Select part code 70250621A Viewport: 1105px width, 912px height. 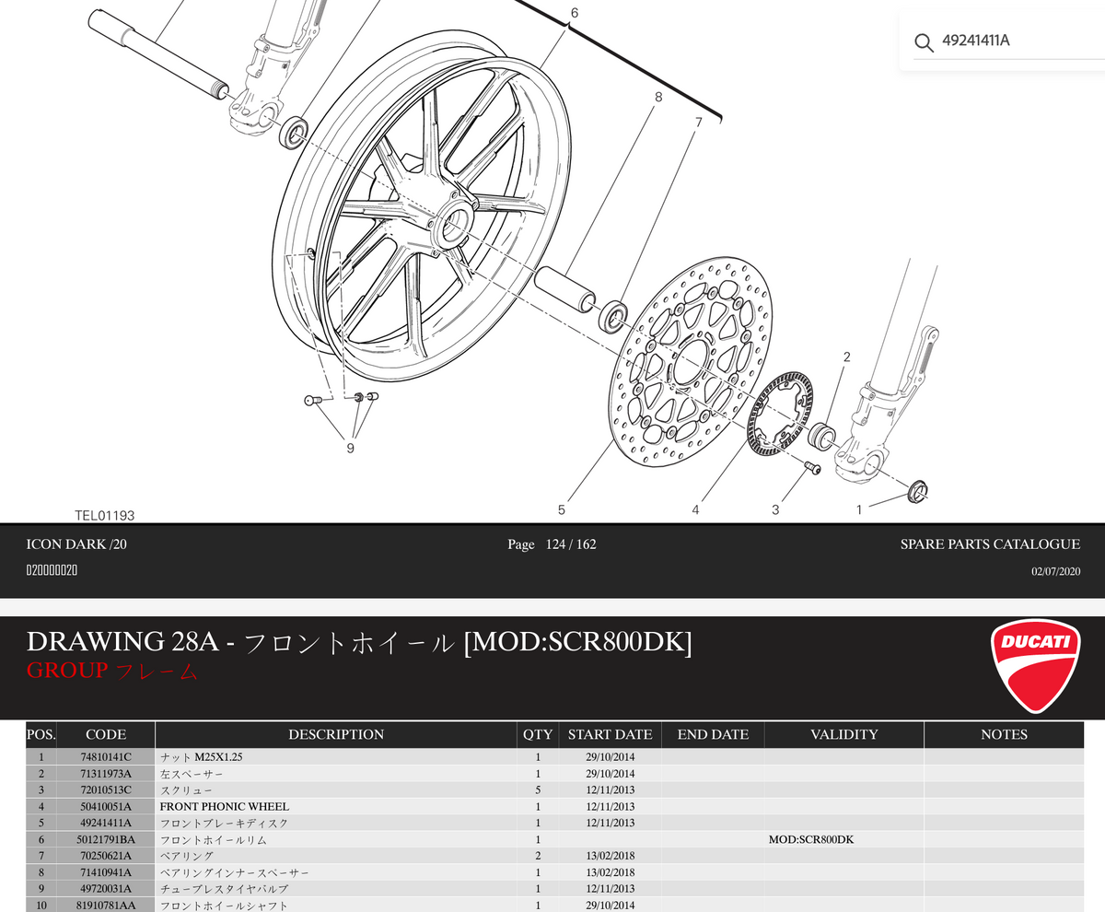(106, 856)
